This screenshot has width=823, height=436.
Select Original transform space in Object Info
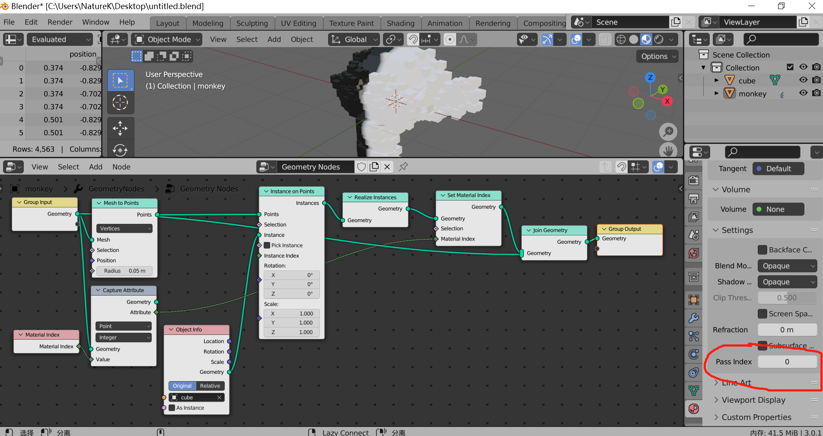[x=182, y=386]
